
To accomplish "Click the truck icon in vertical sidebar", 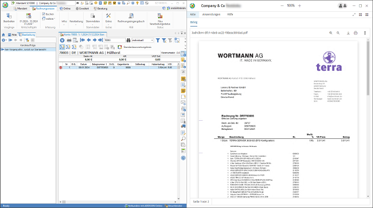I will tap(183, 126).
